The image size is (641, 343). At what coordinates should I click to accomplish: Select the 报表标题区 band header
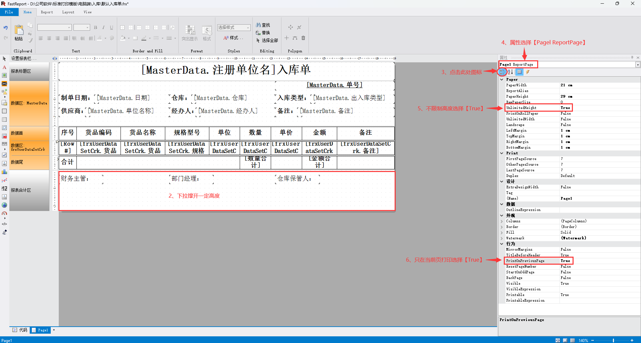[29, 71]
